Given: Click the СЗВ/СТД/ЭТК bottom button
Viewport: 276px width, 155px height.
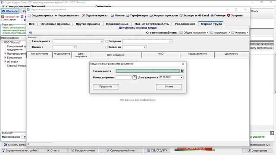Looking at the screenshot, I should pos(157,151).
